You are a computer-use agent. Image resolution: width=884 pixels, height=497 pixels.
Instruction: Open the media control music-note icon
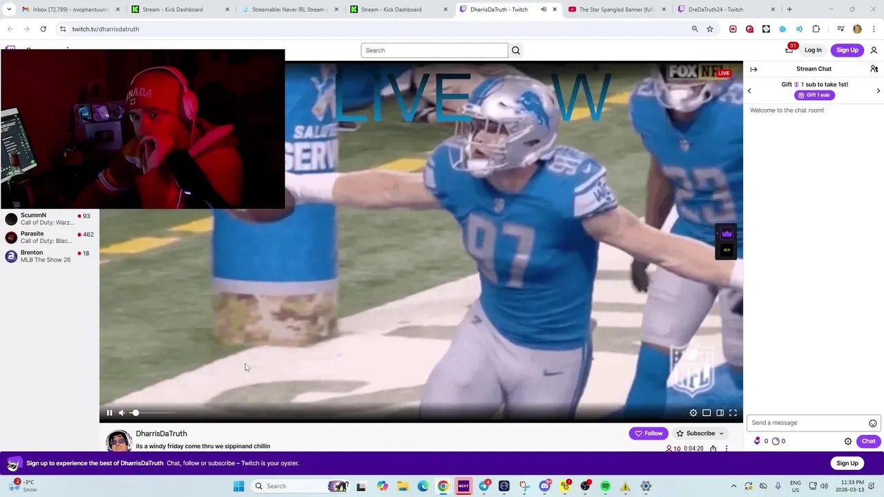tap(840, 29)
